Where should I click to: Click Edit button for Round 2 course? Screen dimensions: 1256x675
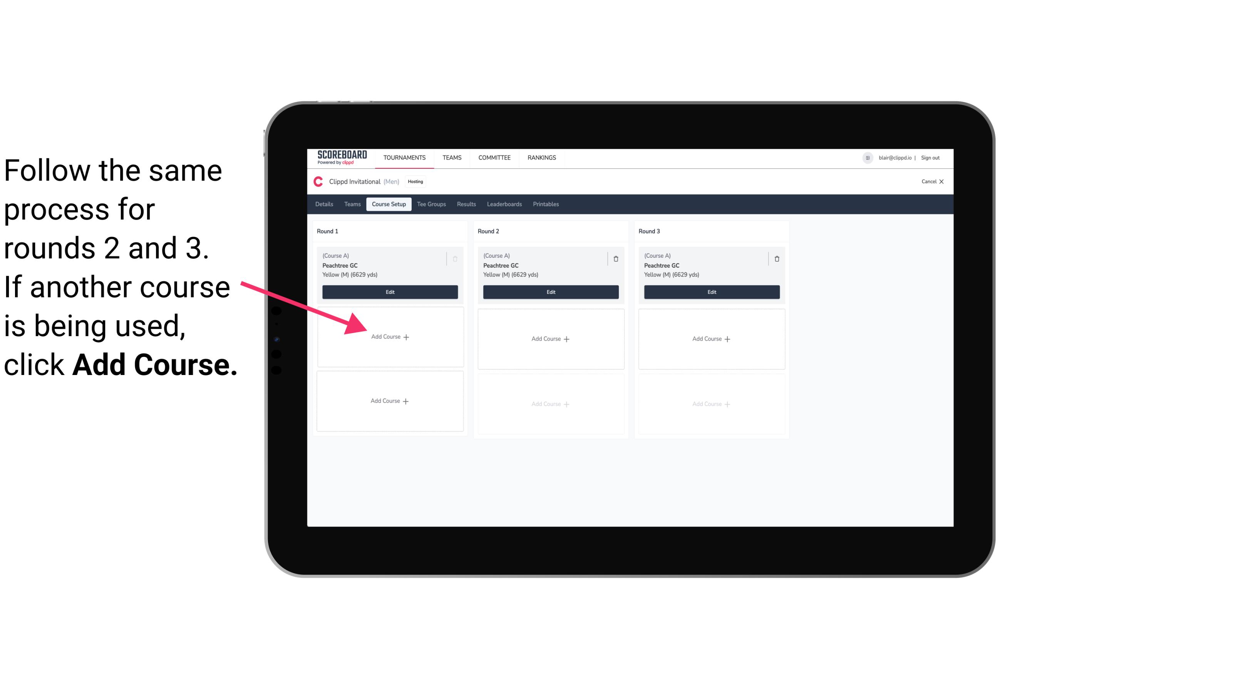550,292
